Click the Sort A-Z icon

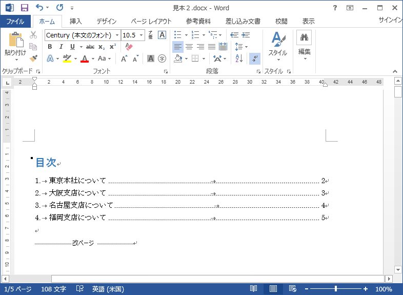point(239,58)
